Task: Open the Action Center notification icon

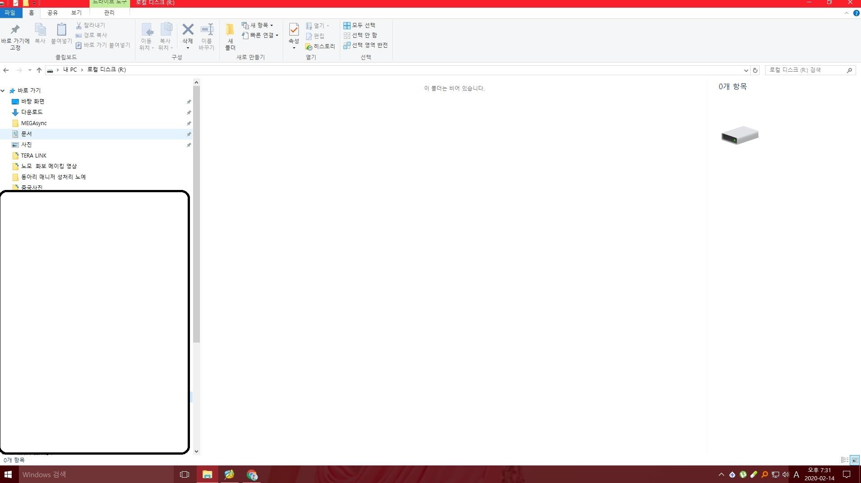Action: [846, 474]
